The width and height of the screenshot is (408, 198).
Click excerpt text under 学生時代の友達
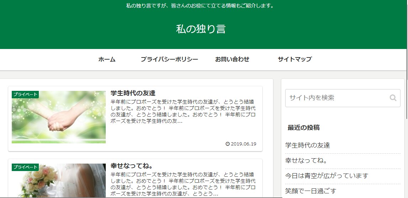(x=183, y=111)
